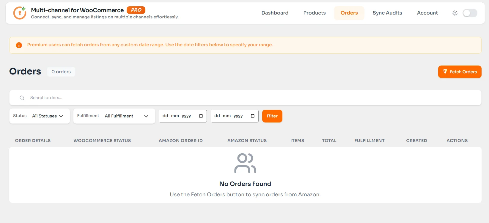Click the CREATED column header
The width and height of the screenshot is (489, 223).
pyautogui.click(x=417, y=141)
